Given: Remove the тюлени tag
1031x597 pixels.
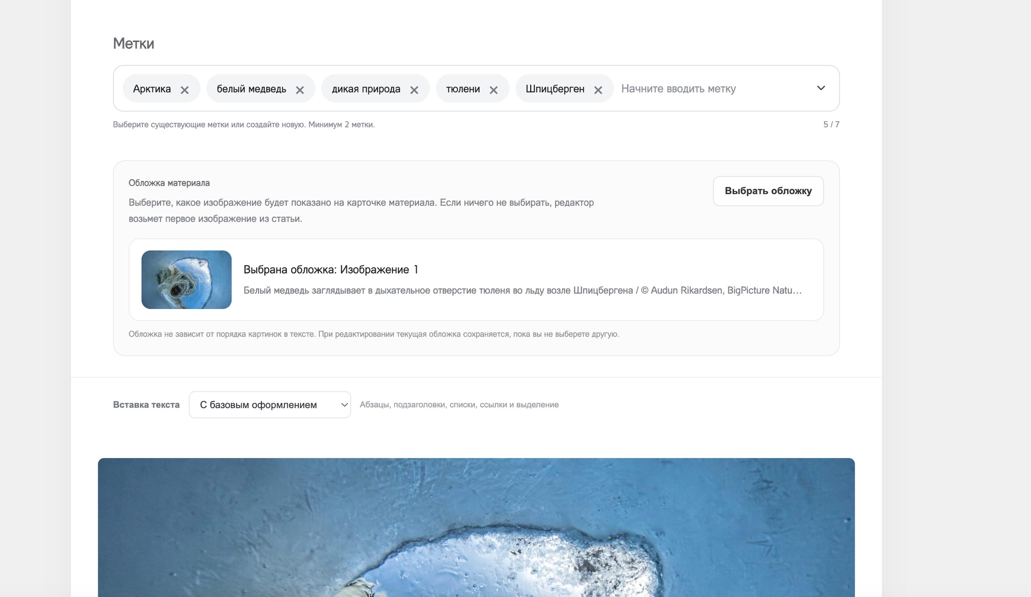Looking at the screenshot, I should pos(493,89).
